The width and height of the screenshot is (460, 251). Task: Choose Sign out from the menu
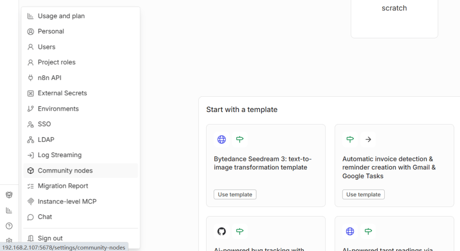coord(50,238)
